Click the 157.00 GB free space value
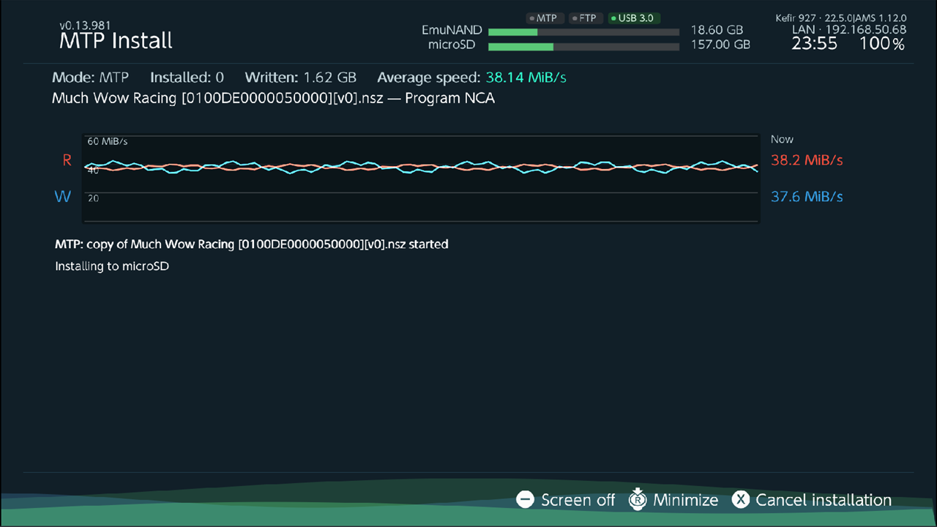This screenshot has width=937, height=527. click(720, 45)
